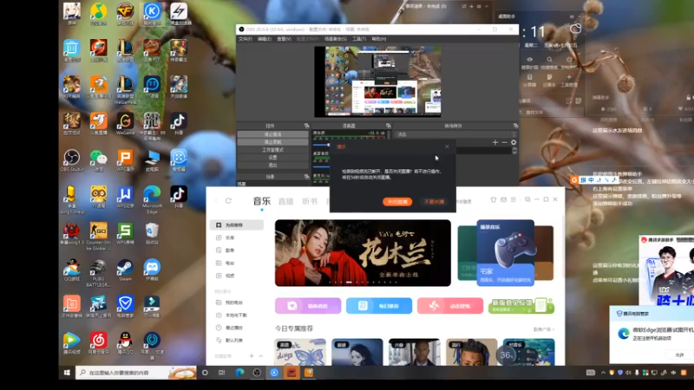
Task: Open the 文件(F) menu in OBS
Action: pyautogui.click(x=245, y=39)
